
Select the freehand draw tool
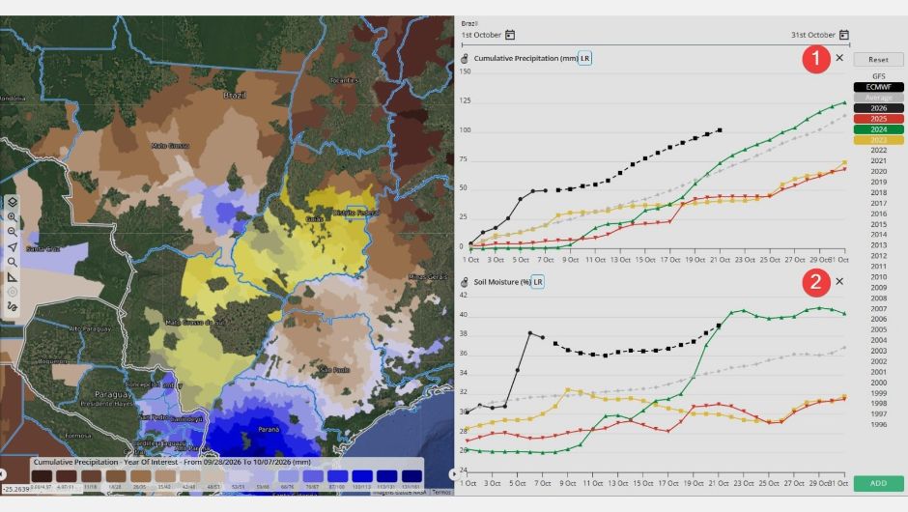[x=13, y=307]
